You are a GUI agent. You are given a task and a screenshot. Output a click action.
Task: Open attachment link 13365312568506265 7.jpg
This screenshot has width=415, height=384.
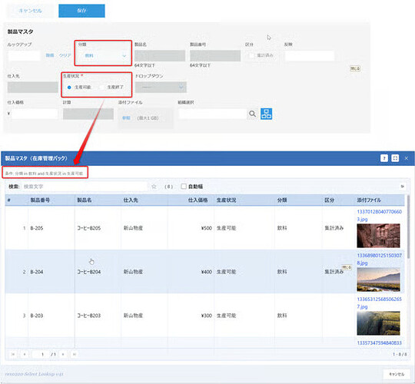(x=380, y=303)
